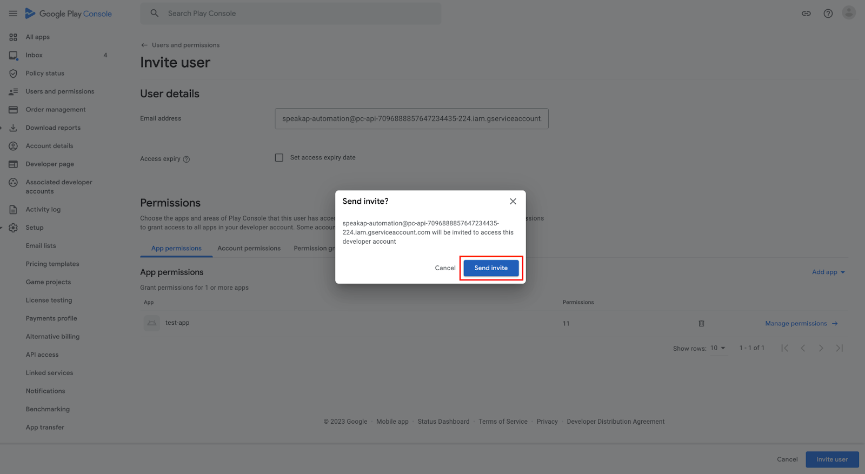
Task: Click the search magnifier icon
Action: [155, 13]
